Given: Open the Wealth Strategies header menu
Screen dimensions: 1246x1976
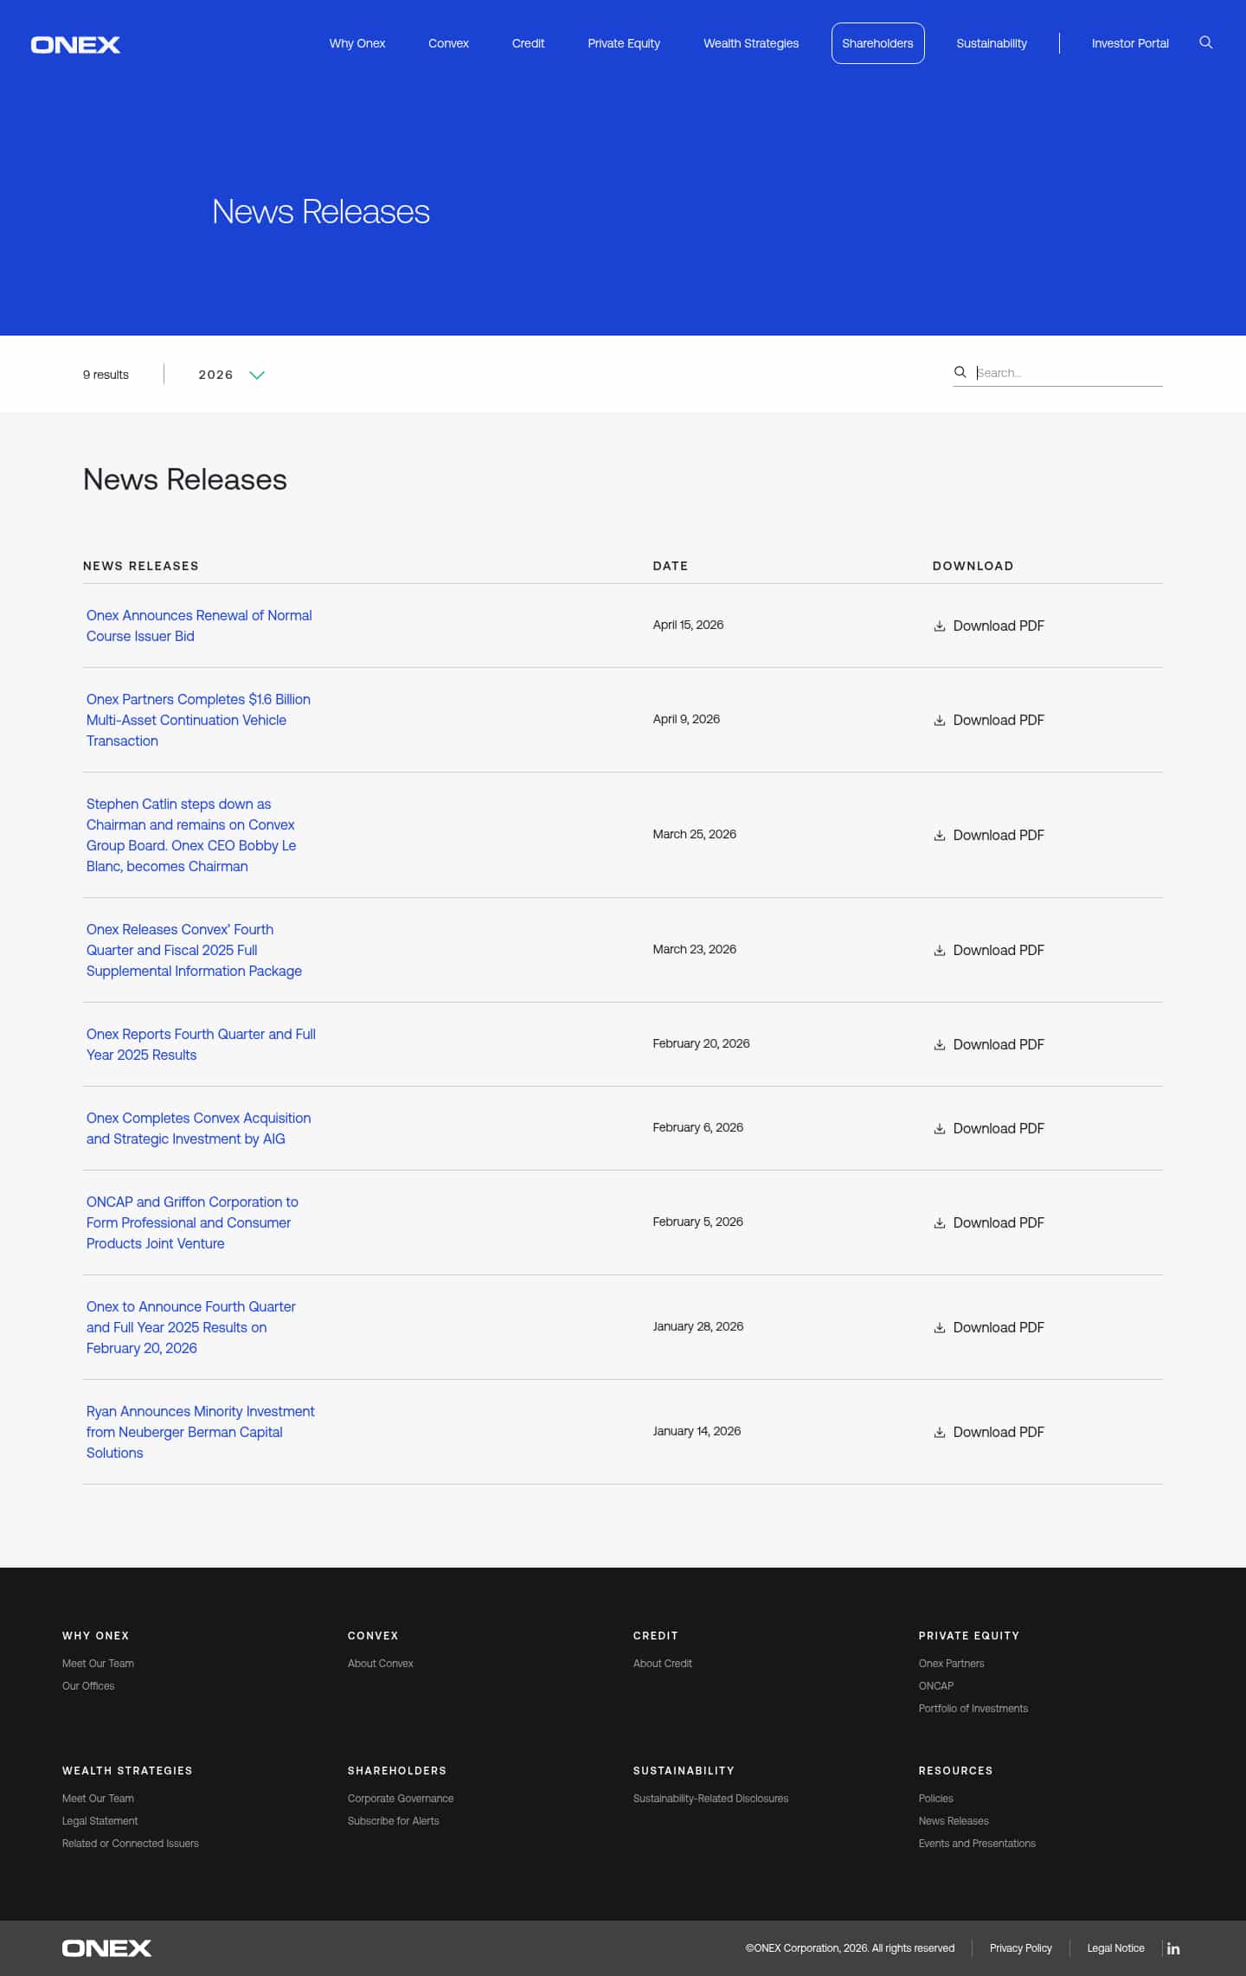Looking at the screenshot, I should click(x=751, y=43).
